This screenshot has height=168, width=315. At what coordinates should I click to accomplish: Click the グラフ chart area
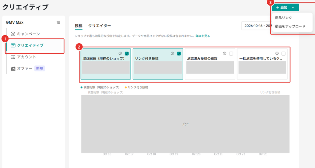(x=185, y=124)
